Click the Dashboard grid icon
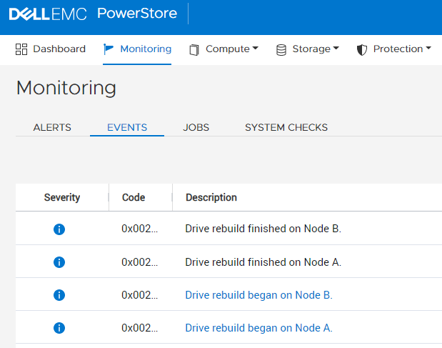442x348 pixels. click(21, 49)
